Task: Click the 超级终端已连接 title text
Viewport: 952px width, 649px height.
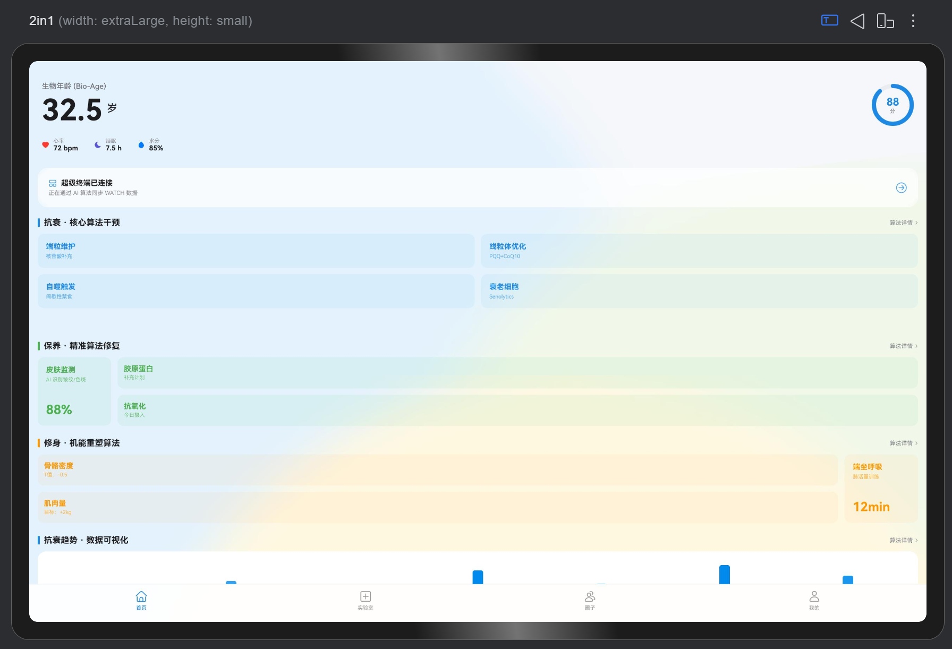Action: (x=87, y=183)
